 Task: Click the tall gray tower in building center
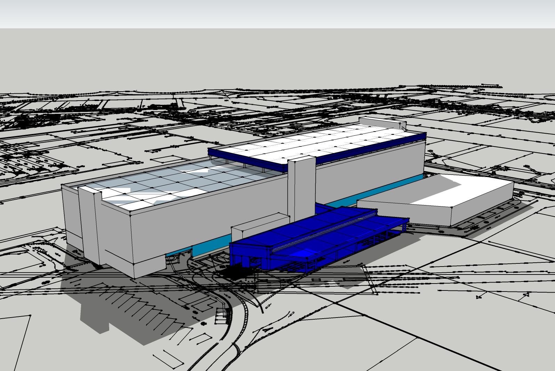point(301,187)
